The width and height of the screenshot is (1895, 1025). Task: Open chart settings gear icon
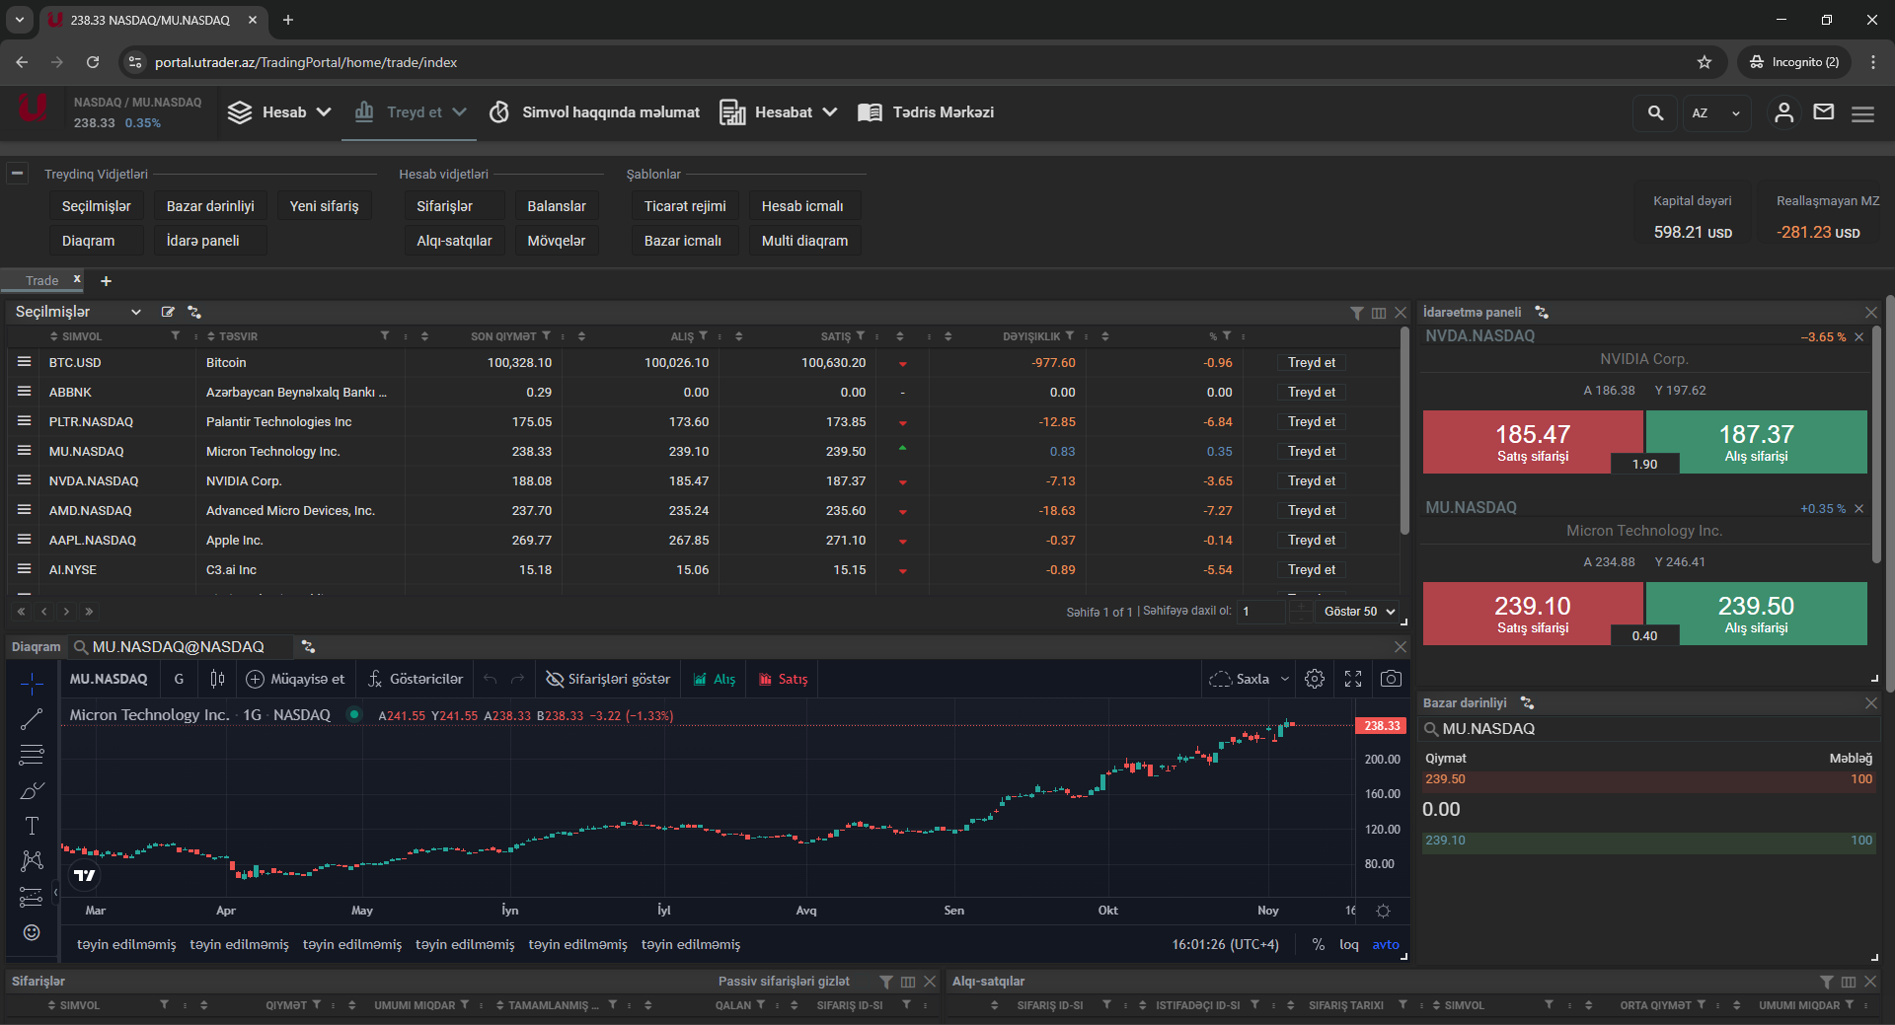pyautogui.click(x=1315, y=679)
